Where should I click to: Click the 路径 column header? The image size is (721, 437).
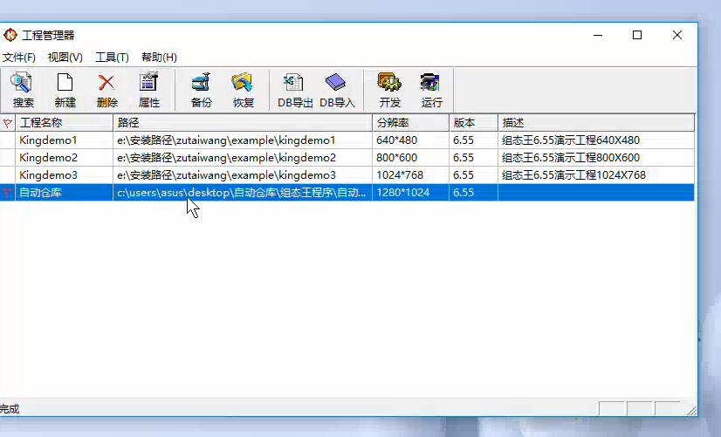243,123
